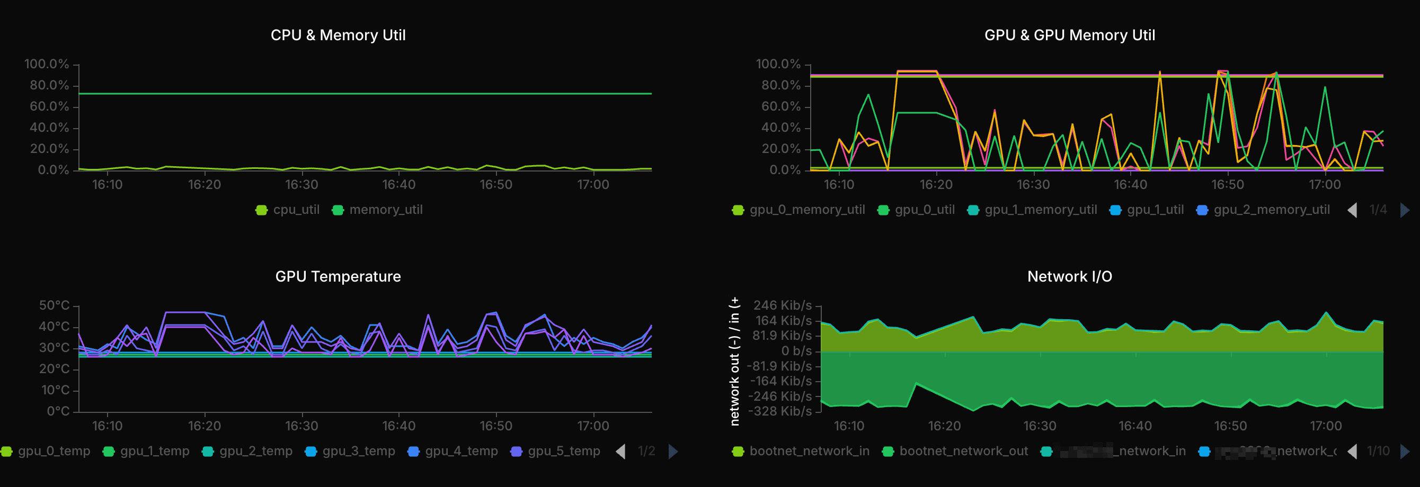Toggle gpu_0_memory_util legend entry

[799, 210]
